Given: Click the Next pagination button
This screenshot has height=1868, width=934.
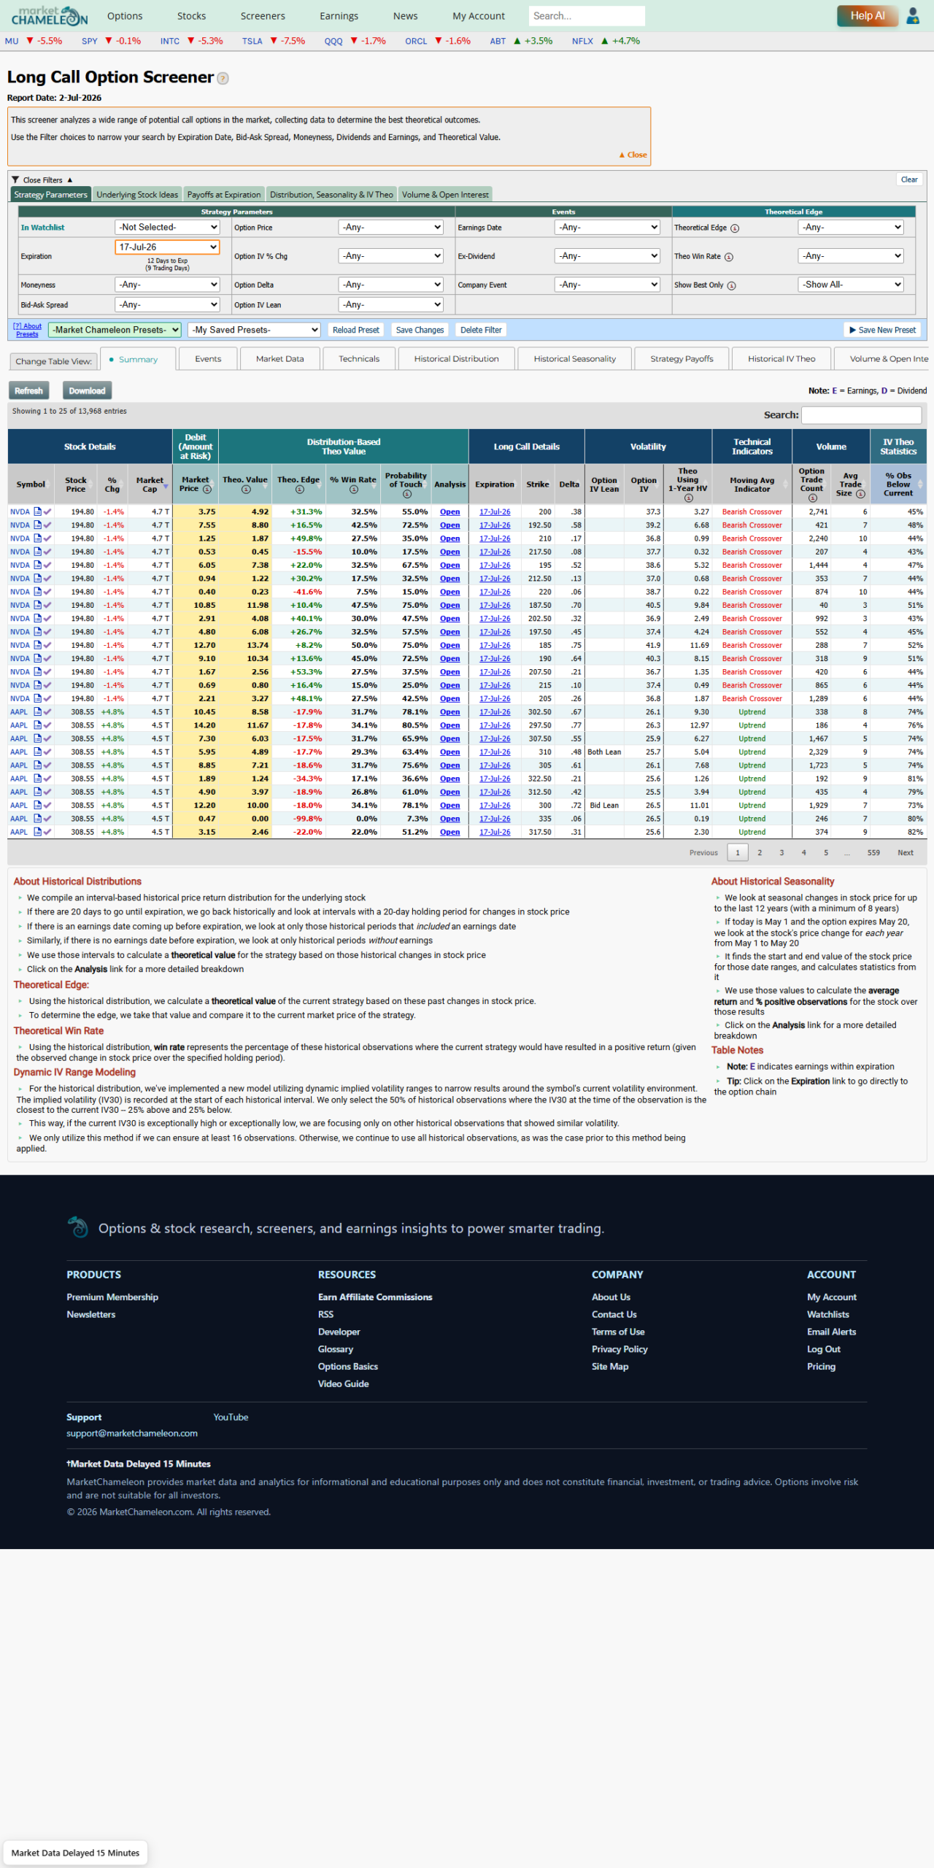Looking at the screenshot, I should coord(906,852).
